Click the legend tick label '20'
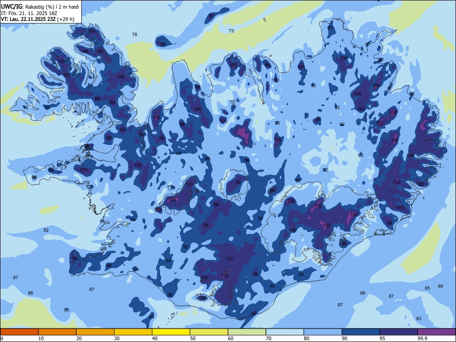The width and height of the screenshot is (456, 342). (x=79, y=338)
